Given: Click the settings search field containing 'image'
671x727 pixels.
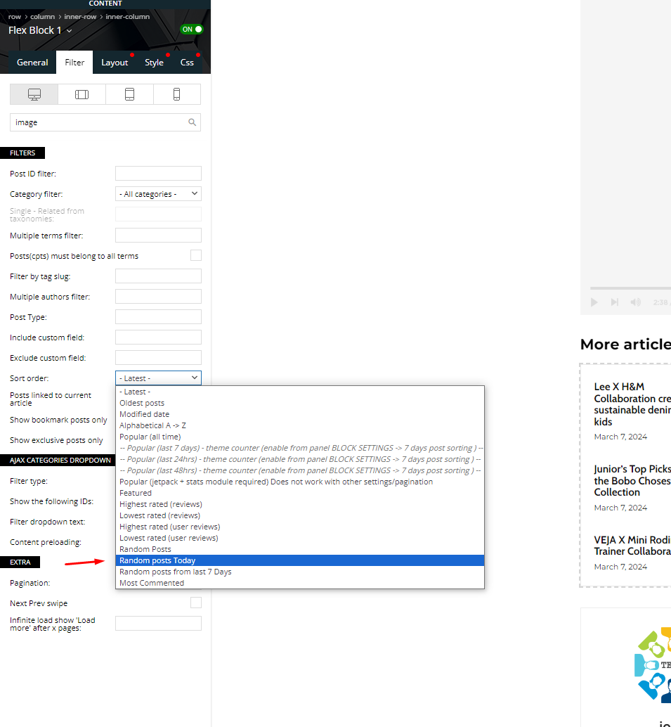Looking at the screenshot, I should 105,122.
